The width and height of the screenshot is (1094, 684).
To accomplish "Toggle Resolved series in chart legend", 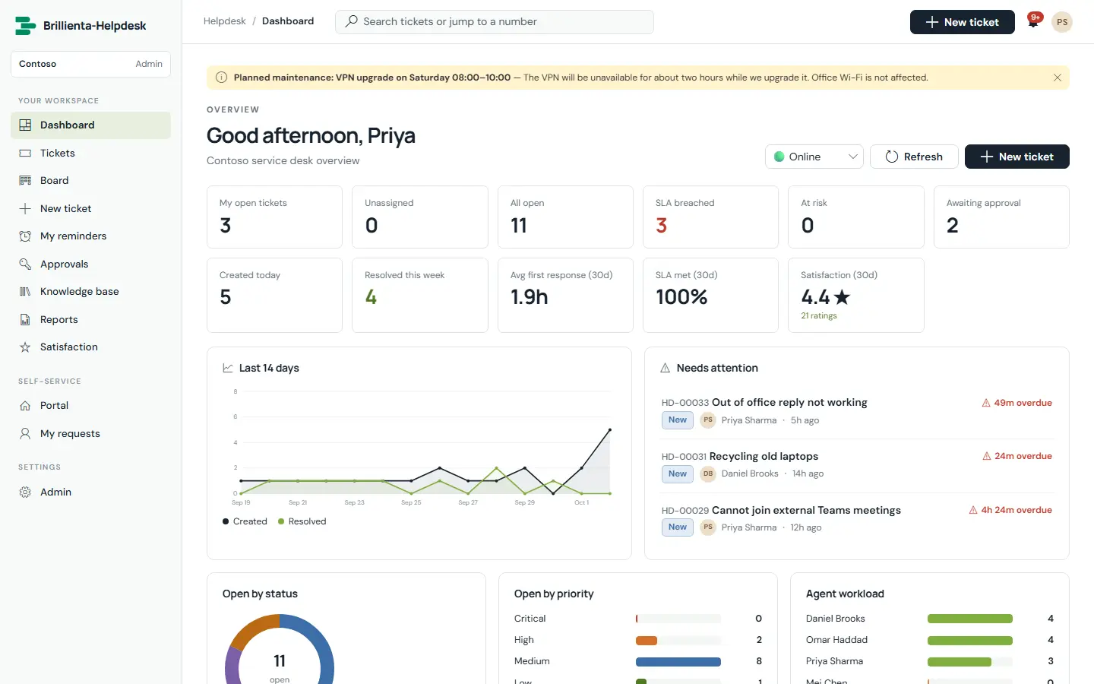I will click(x=302, y=521).
